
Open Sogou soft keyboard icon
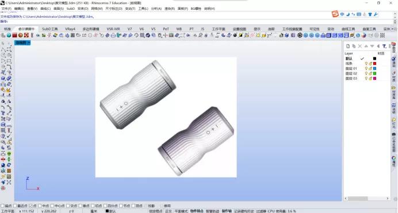[359, 14]
